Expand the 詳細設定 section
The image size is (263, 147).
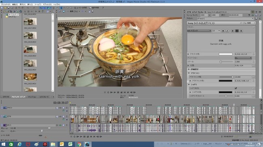[189, 69]
